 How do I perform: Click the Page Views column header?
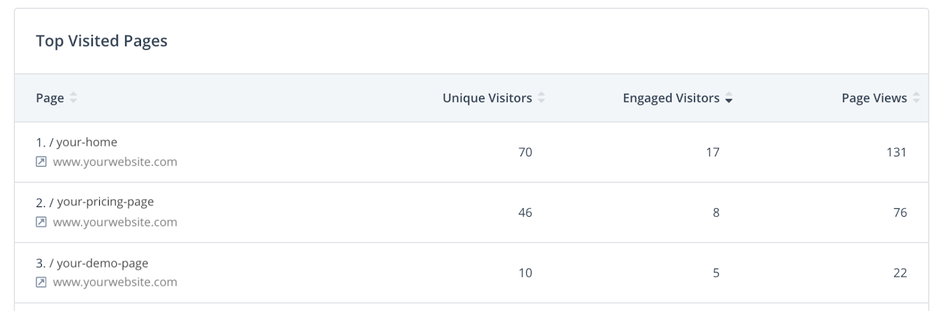(x=874, y=98)
